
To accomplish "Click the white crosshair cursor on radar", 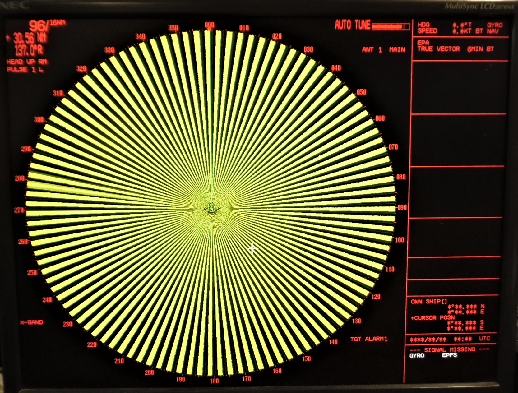I will pyautogui.click(x=252, y=249).
